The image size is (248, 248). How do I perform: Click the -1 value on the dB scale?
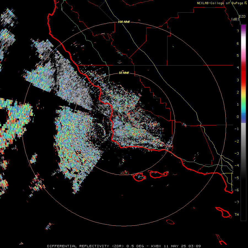click(237, 129)
